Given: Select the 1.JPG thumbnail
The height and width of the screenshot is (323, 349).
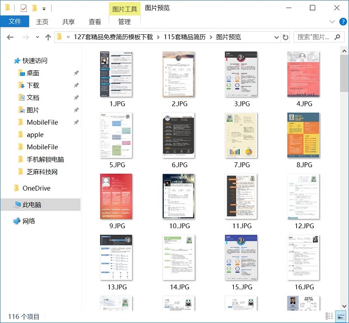Looking at the screenshot, I should pyautogui.click(x=116, y=74).
